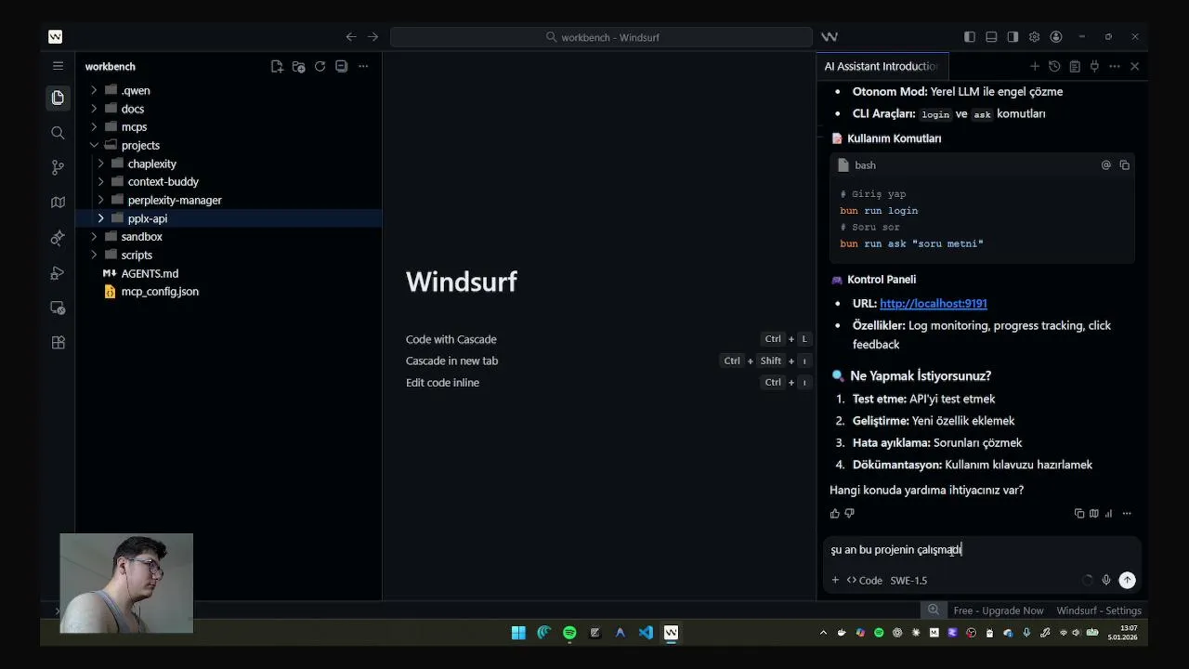Viewport: 1189px width, 669px height.
Task: Click Free - Upgrade Now in status bar
Action: click(x=998, y=610)
